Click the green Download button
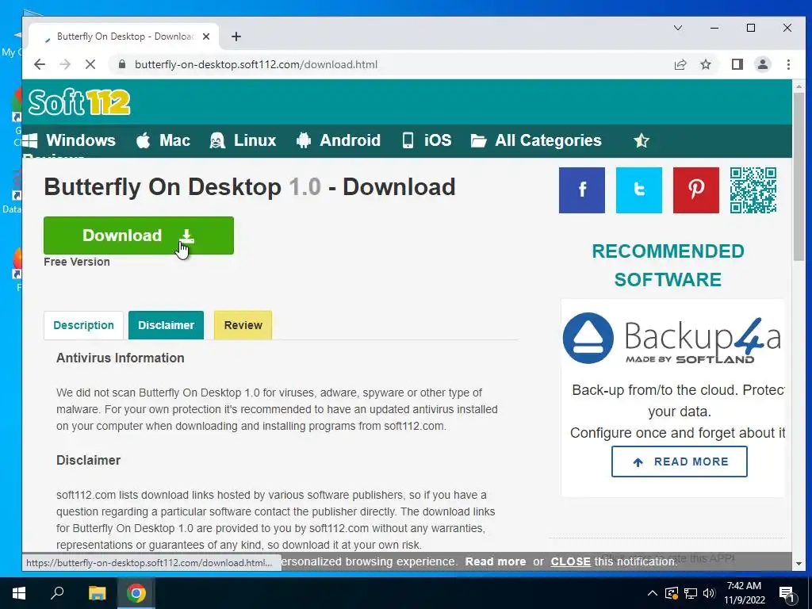The width and height of the screenshot is (812, 609). 138,235
